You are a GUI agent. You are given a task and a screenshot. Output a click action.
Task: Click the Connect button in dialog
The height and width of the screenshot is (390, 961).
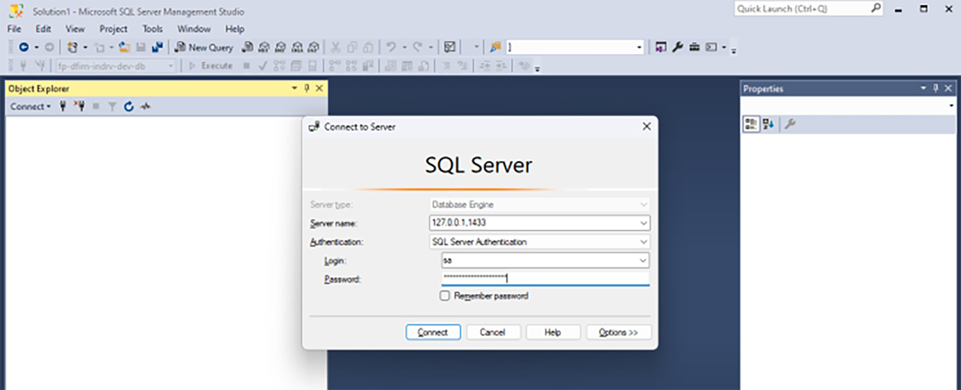(x=433, y=332)
